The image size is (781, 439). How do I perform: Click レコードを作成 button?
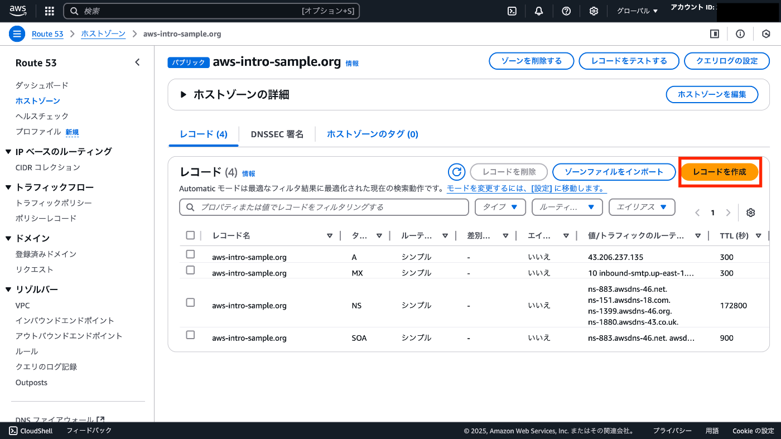coord(720,172)
